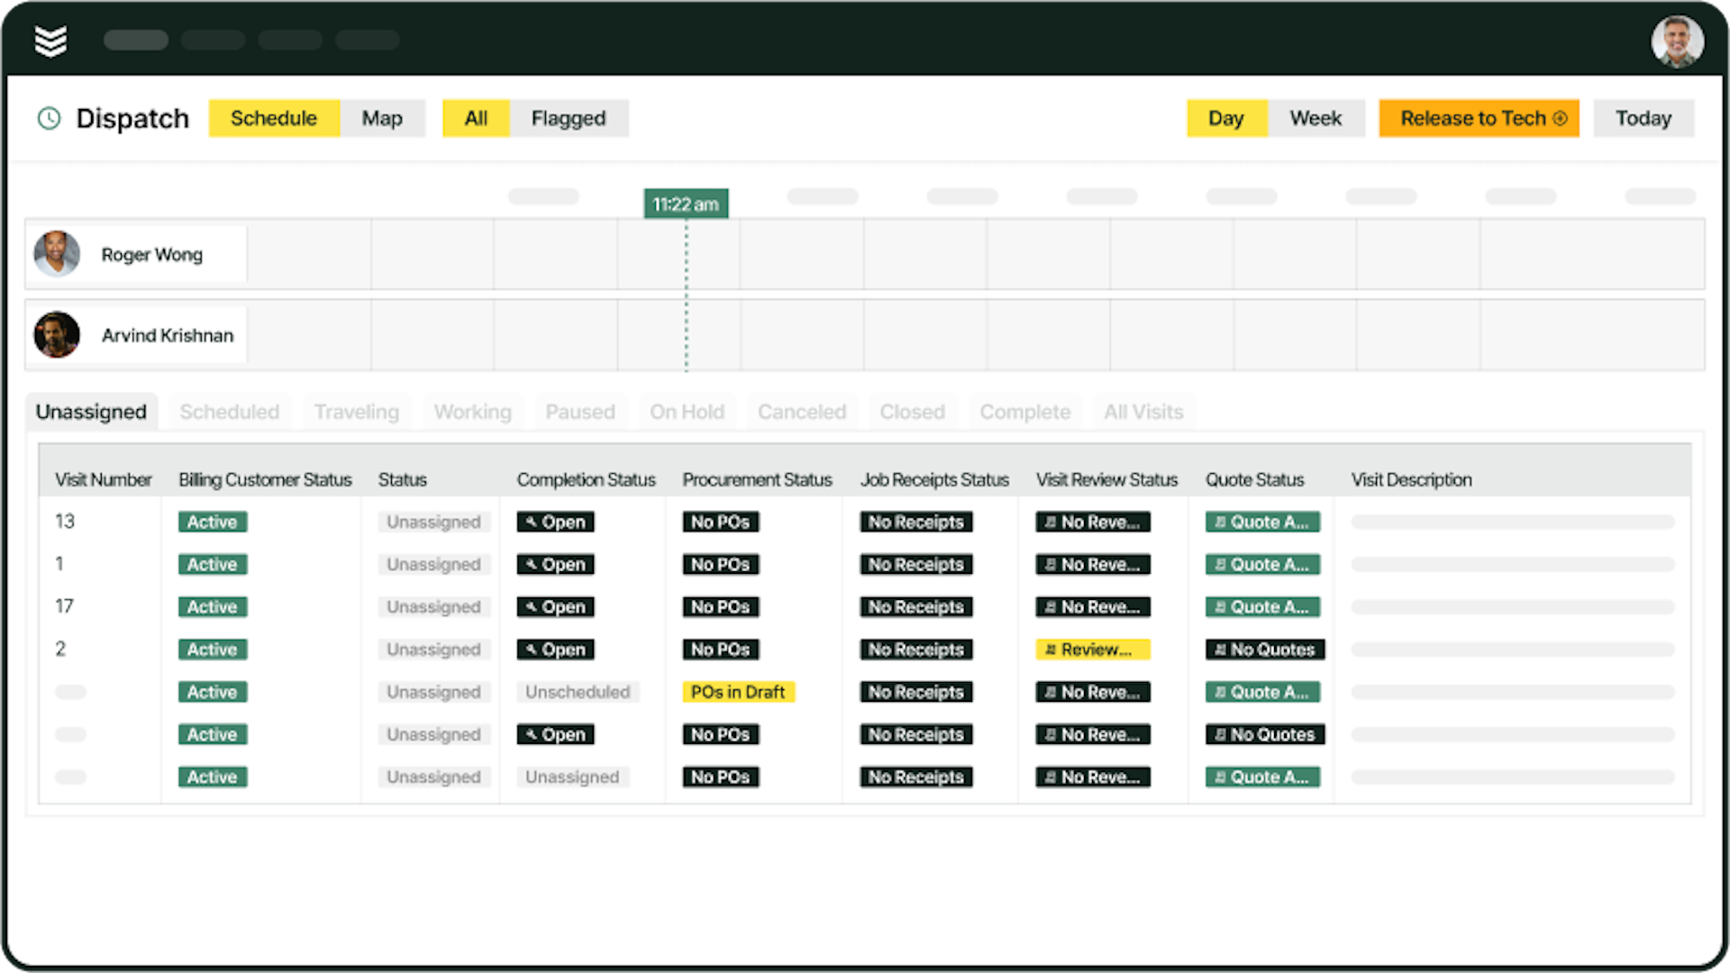The image size is (1730, 973).
Task: Click the Schedule view icon
Action: click(273, 118)
